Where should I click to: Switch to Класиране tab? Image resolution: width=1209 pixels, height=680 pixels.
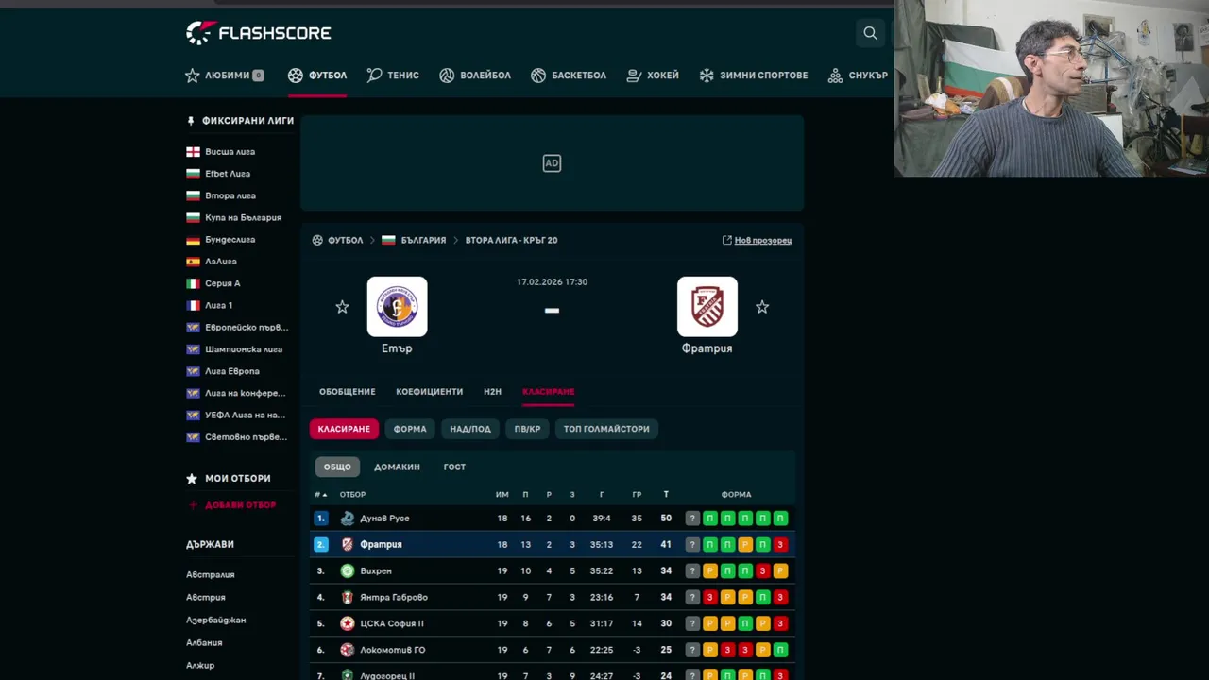[548, 391]
